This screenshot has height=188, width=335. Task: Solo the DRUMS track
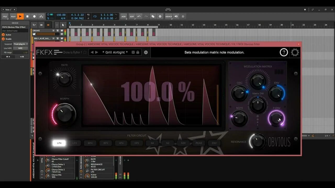[58, 31]
